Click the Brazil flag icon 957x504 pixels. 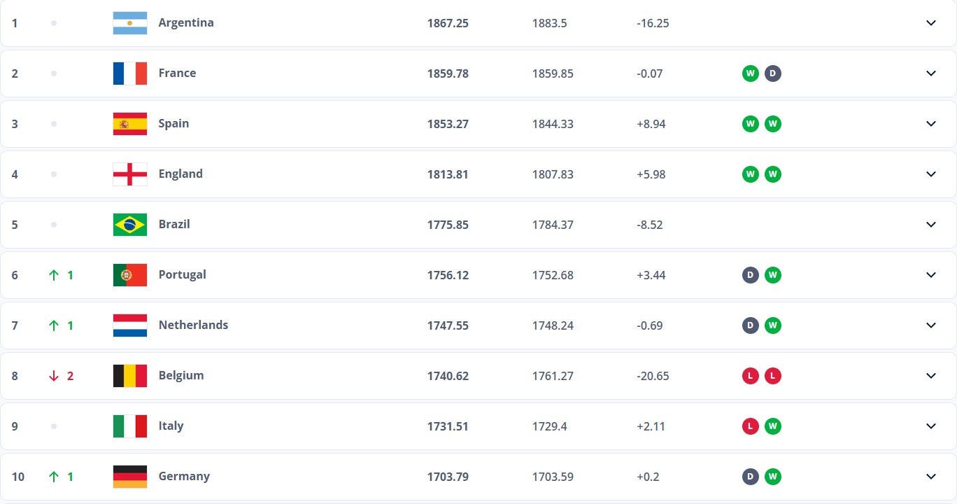pos(130,225)
